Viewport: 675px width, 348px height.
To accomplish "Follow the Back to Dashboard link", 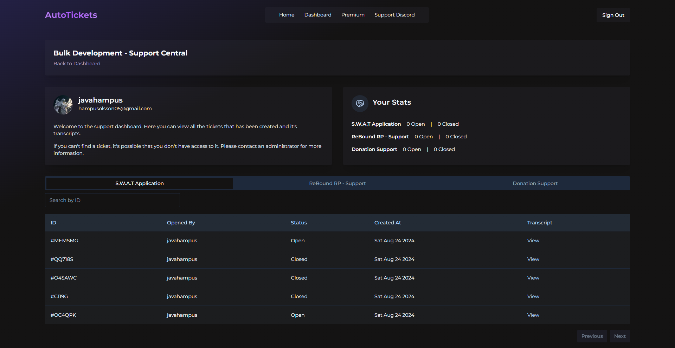I will [x=77, y=64].
